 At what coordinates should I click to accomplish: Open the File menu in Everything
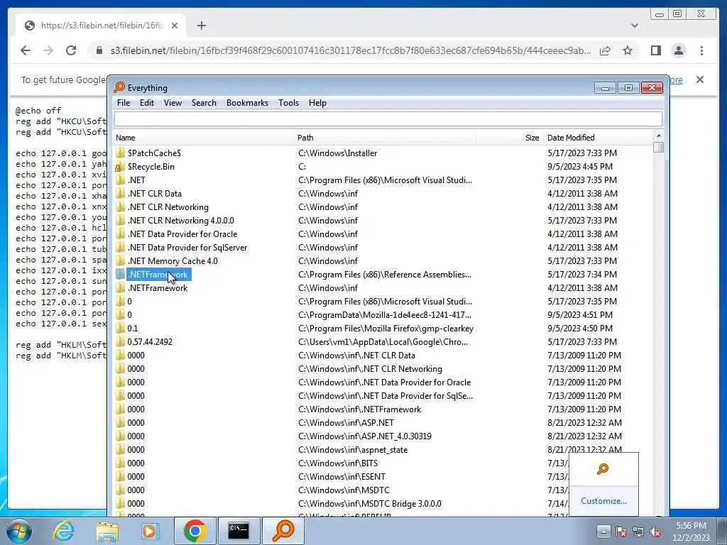pos(124,103)
